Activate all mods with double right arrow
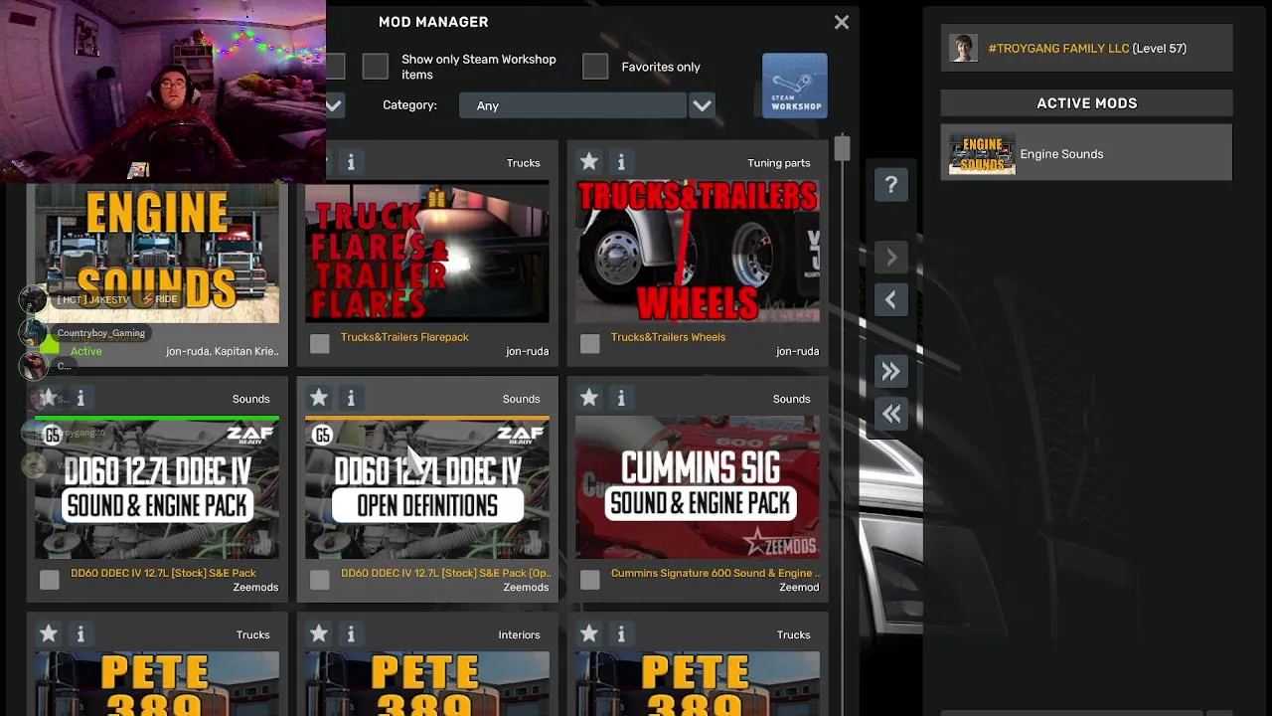This screenshot has width=1272, height=716. [891, 372]
